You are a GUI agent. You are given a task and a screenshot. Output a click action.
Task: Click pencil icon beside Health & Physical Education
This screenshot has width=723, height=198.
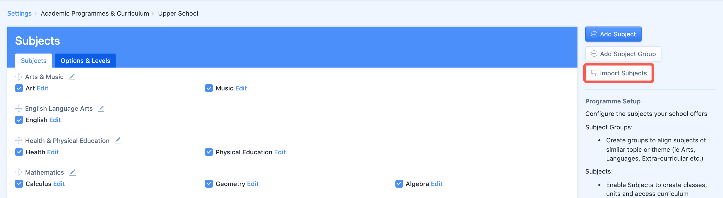pos(118,140)
